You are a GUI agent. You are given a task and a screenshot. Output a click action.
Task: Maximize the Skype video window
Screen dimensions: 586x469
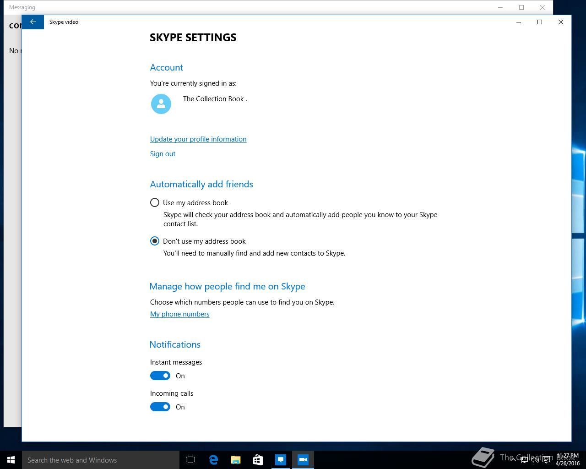point(540,22)
